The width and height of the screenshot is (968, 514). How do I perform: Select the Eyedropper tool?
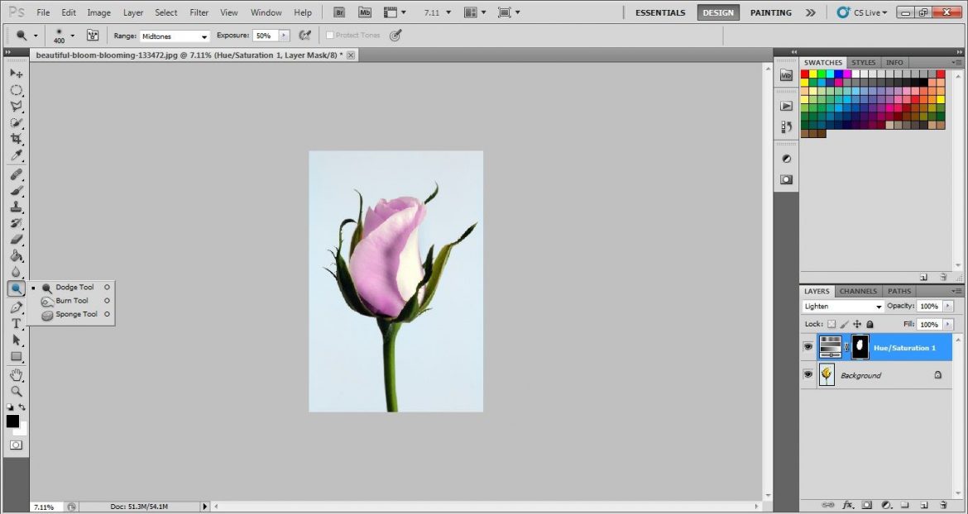(x=16, y=155)
